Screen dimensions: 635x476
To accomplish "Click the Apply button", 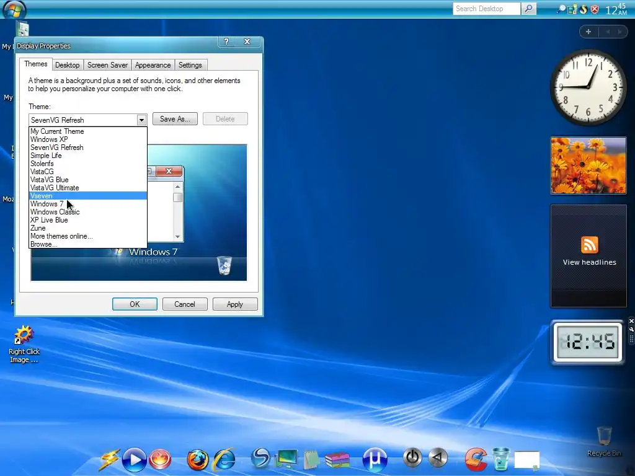I will (x=235, y=304).
